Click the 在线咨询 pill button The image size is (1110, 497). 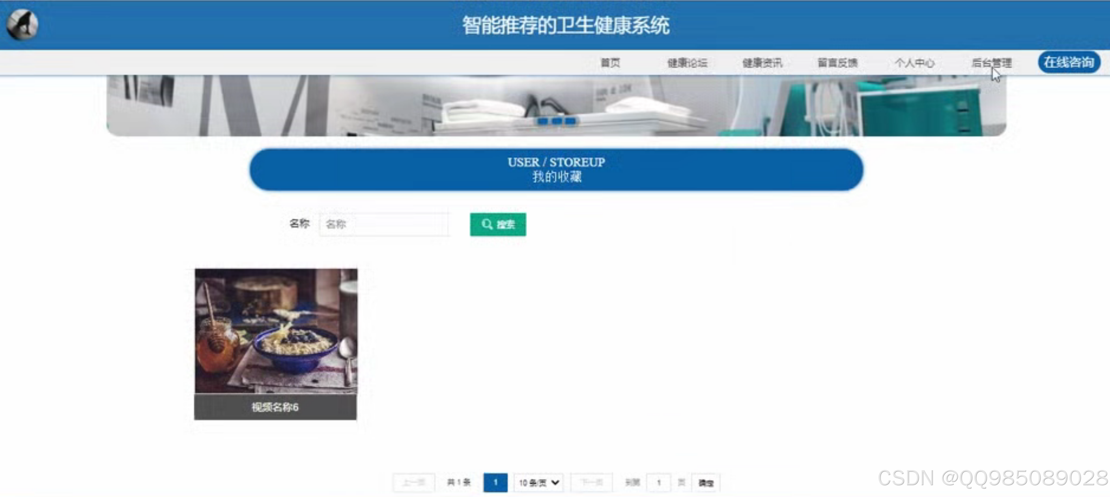[1069, 62]
